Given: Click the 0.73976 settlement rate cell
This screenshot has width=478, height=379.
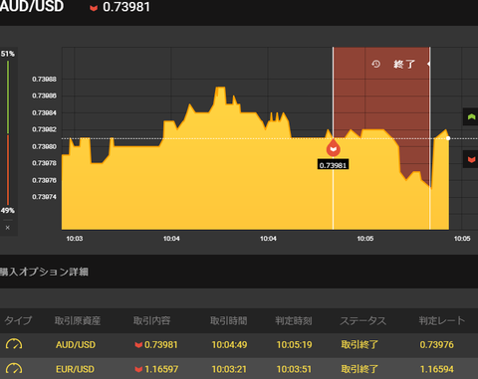Looking at the screenshot, I should click(x=436, y=345).
